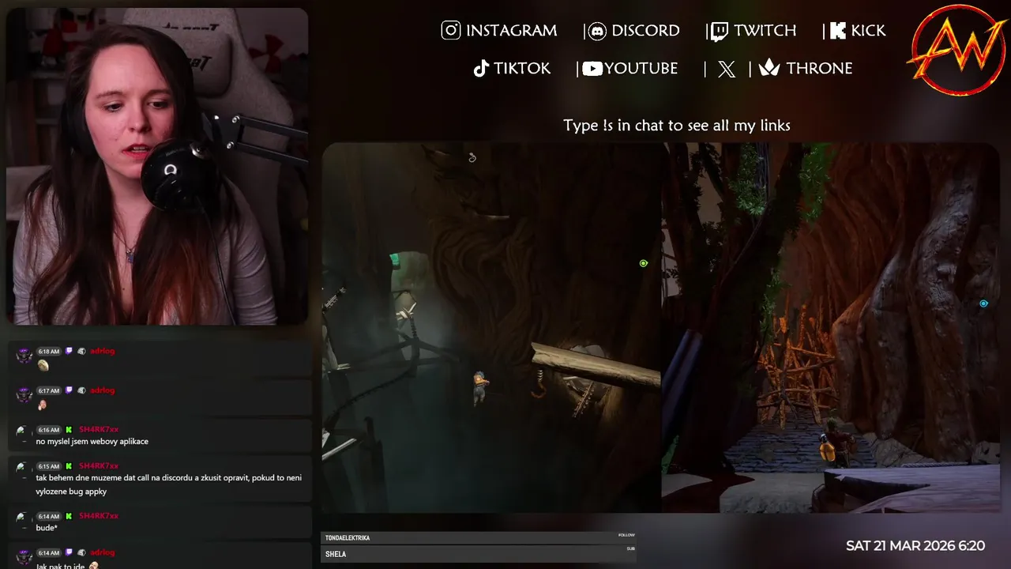Open SH4RK7xx's username on the 6:15 AM message
The image size is (1011, 569).
[99, 466]
